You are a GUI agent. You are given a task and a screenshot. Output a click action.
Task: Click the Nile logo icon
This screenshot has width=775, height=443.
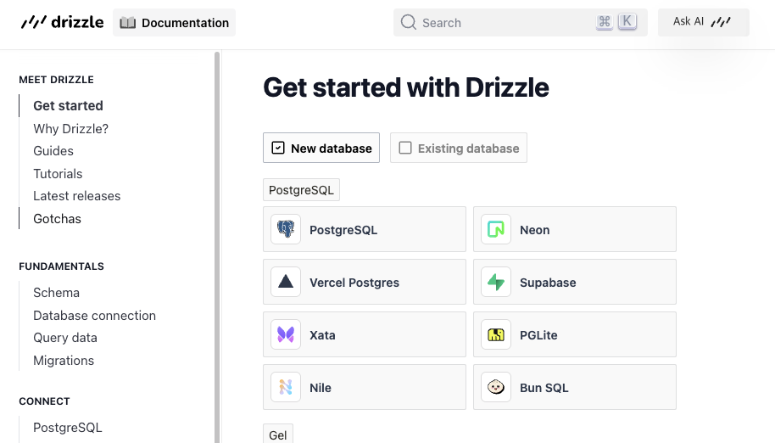pos(286,387)
